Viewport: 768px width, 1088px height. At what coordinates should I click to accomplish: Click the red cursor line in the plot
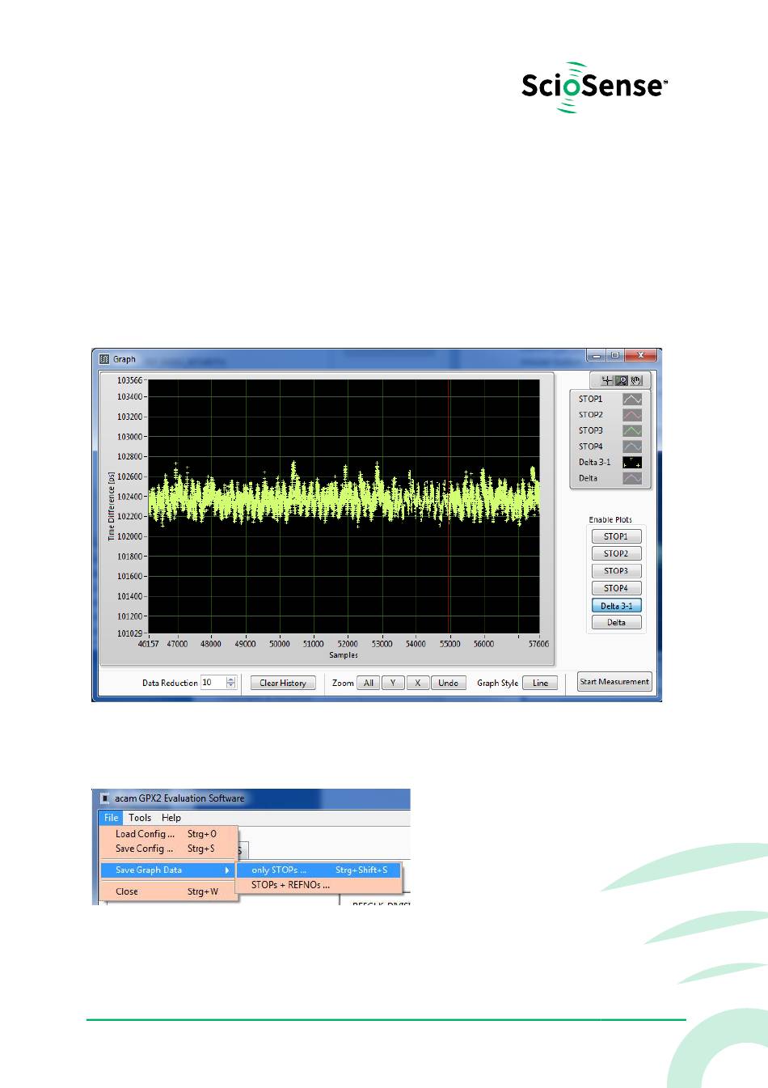click(x=449, y=506)
